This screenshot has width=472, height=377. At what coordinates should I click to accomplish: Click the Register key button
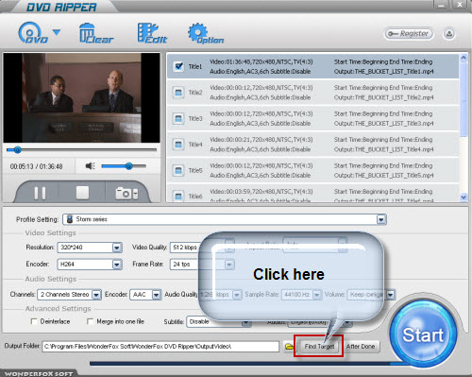[x=408, y=34]
